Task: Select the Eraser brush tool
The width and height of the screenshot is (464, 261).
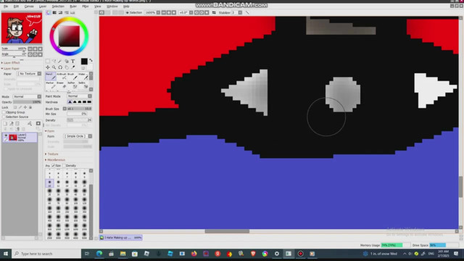Action: (61, 86)
